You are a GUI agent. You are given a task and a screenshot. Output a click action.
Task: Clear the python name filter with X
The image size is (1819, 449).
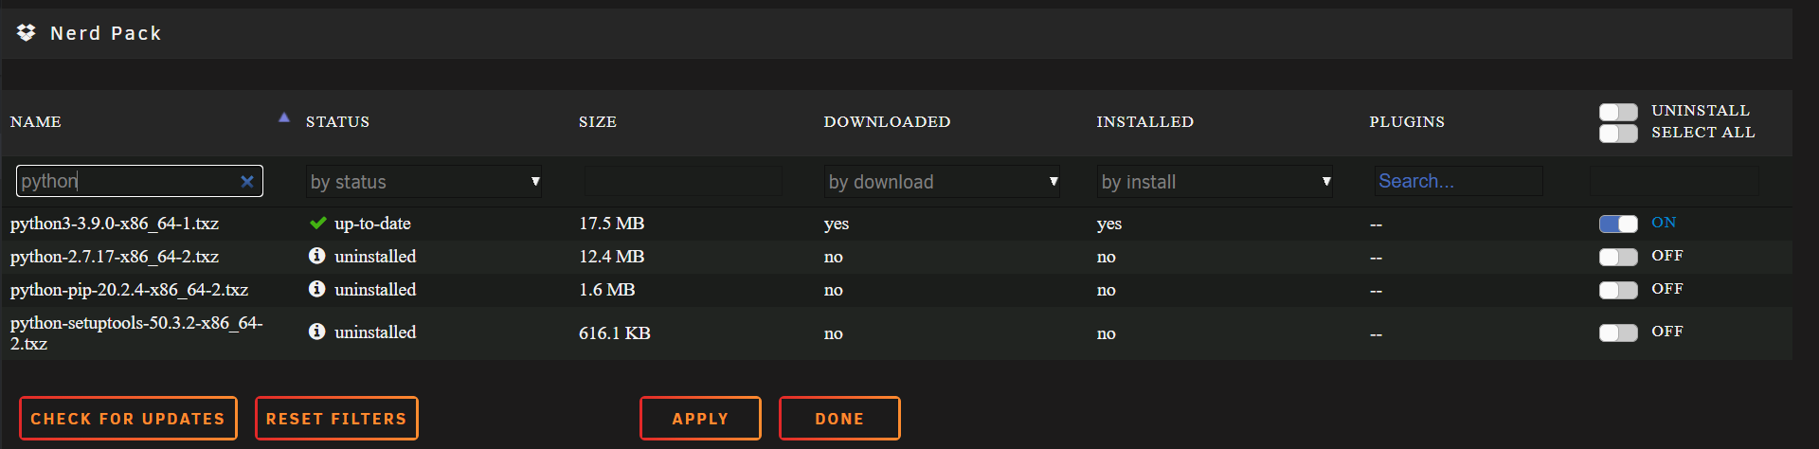coord(247,181)
